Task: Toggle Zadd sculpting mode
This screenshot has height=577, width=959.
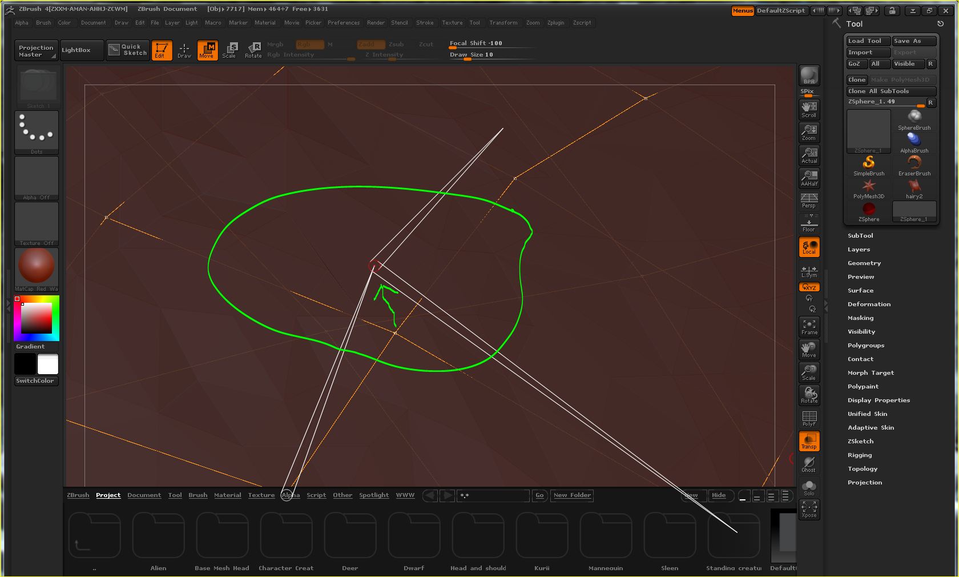Action: [369, 43]
